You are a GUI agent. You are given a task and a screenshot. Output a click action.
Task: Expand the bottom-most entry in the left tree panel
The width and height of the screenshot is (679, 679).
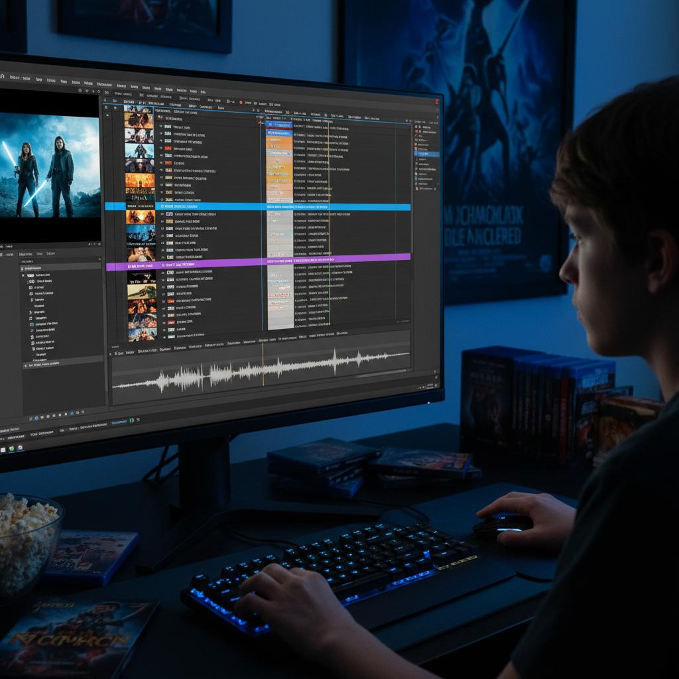click(27, 365)
